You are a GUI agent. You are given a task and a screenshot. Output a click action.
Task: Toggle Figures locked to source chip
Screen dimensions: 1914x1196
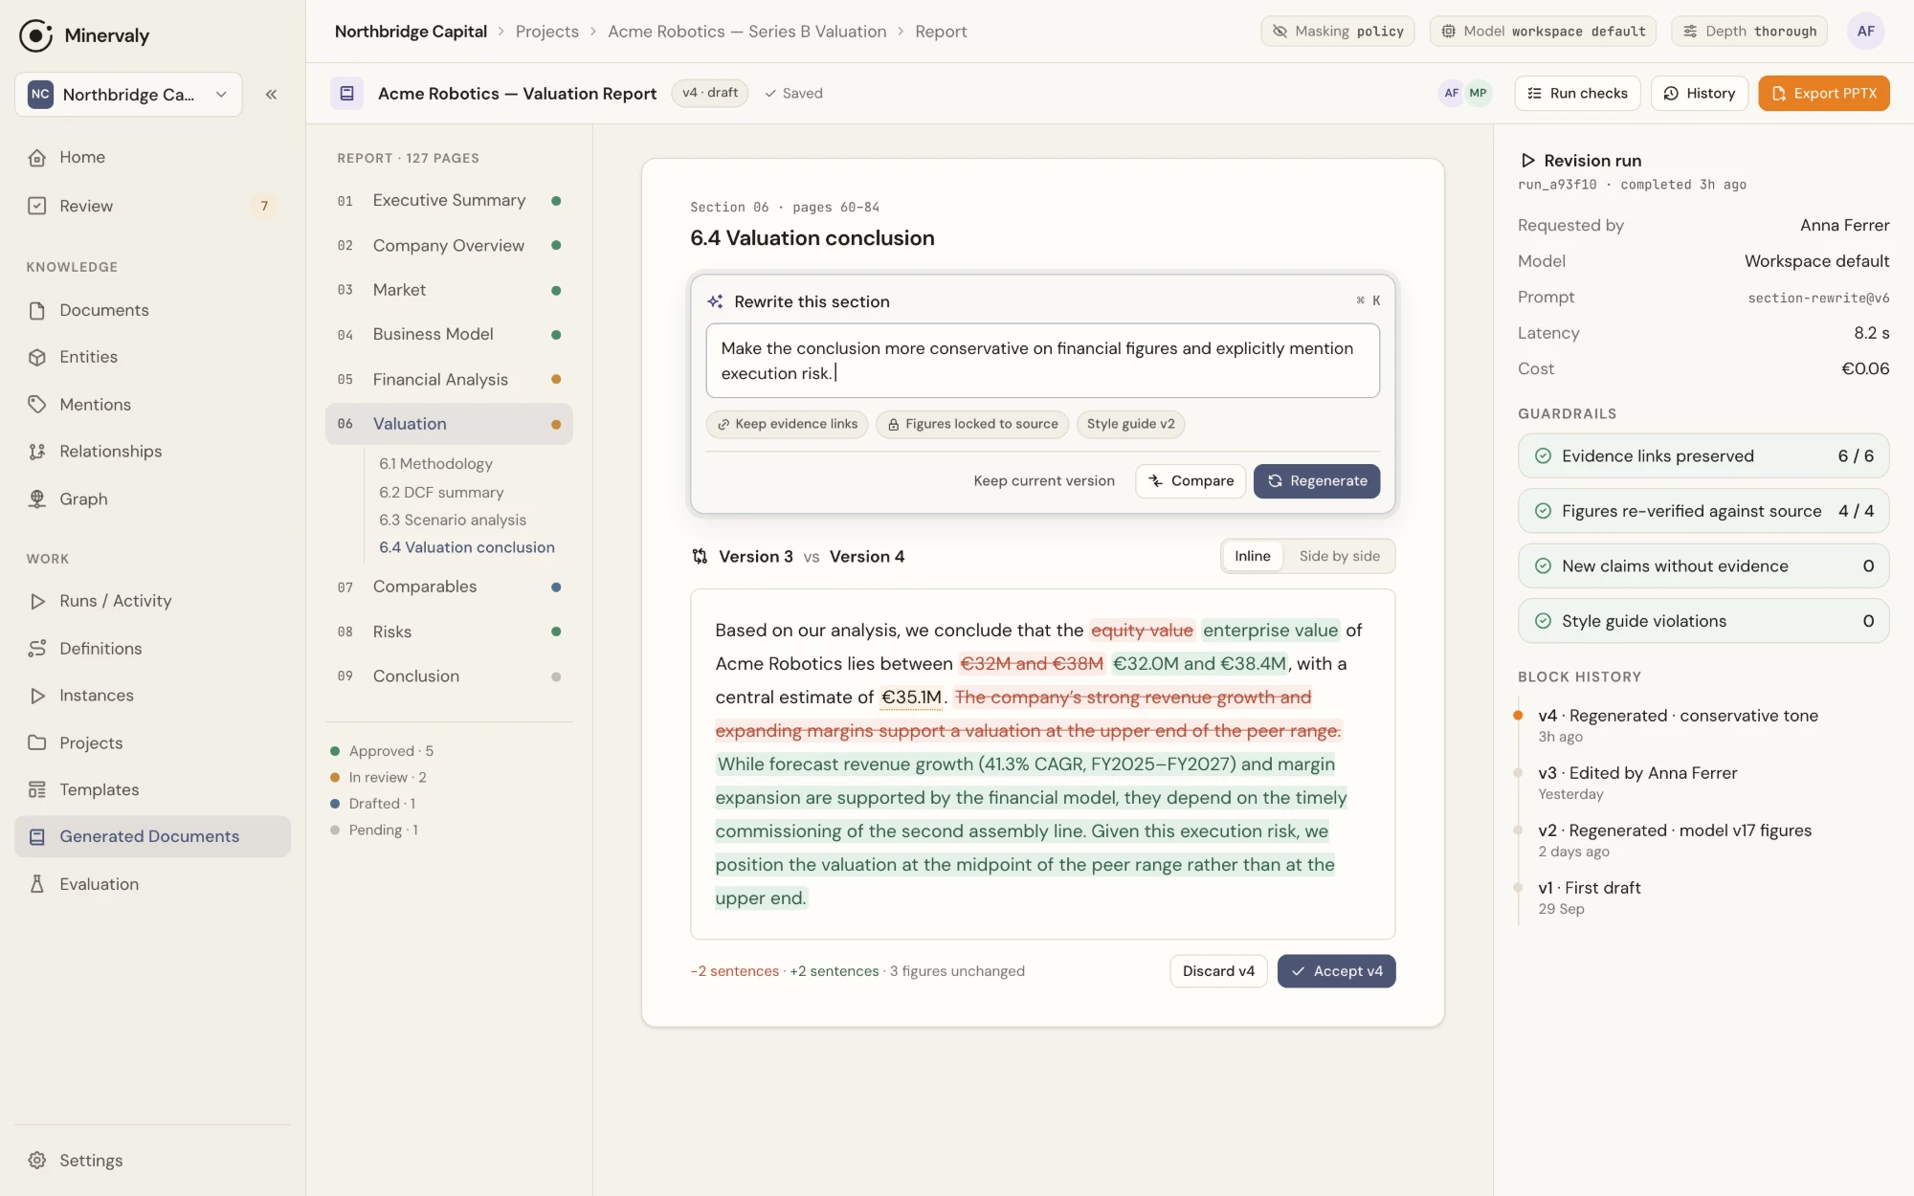(972, 424)
